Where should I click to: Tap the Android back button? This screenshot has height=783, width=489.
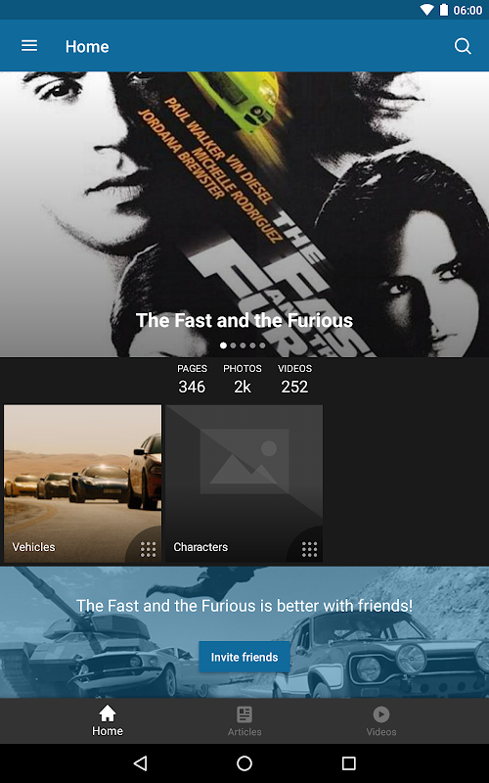[x=140, y=763]
